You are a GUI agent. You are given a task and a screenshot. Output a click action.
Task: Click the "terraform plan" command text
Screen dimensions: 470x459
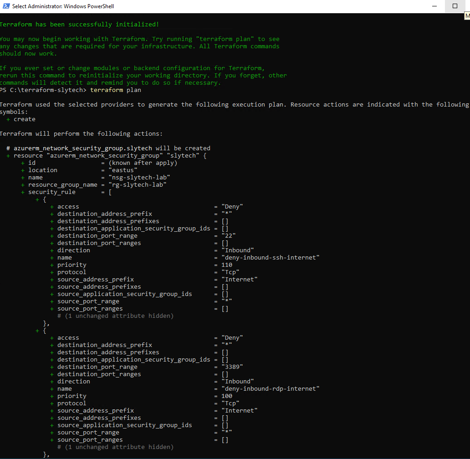pos(116,90)
